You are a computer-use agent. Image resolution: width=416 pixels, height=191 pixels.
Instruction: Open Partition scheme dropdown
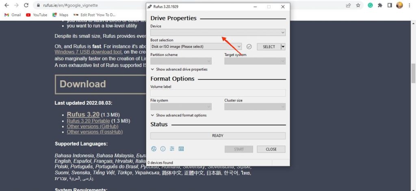click(181, 61)
